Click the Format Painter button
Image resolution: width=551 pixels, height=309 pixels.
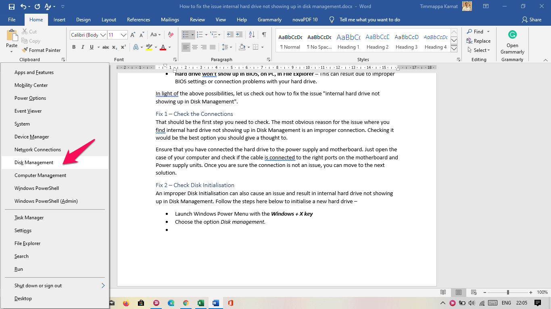click(41, 50)
